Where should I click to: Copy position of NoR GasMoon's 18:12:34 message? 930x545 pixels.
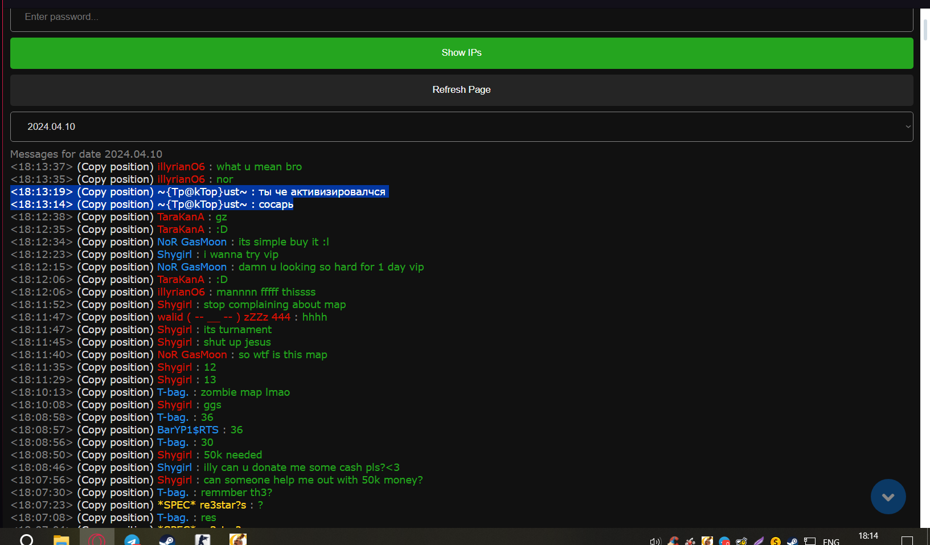pos(116,242)
